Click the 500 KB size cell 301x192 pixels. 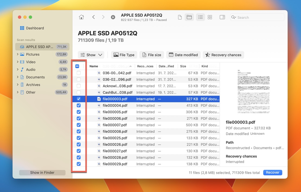192,125
